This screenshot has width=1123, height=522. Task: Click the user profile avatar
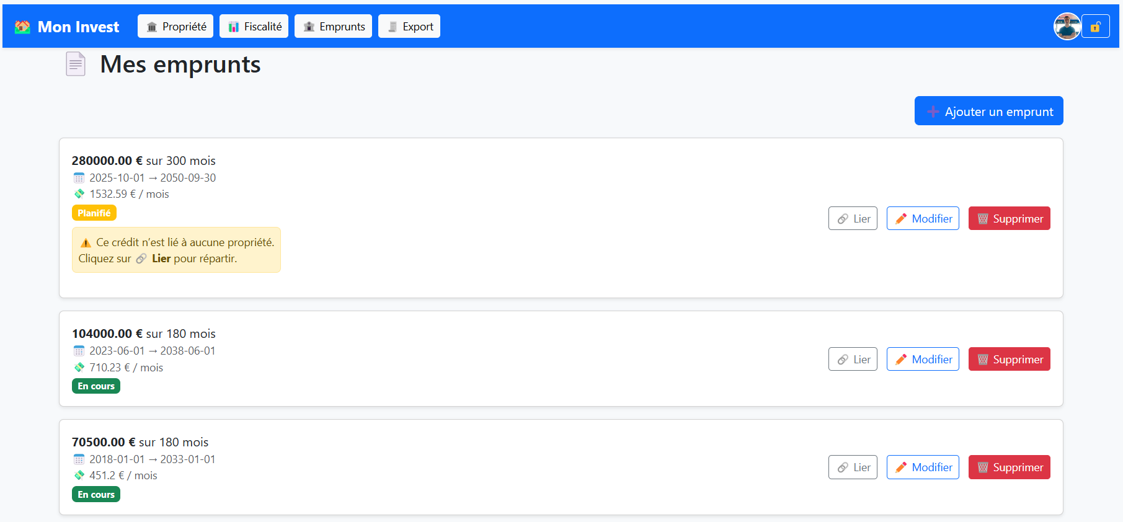coord(1067,27)
